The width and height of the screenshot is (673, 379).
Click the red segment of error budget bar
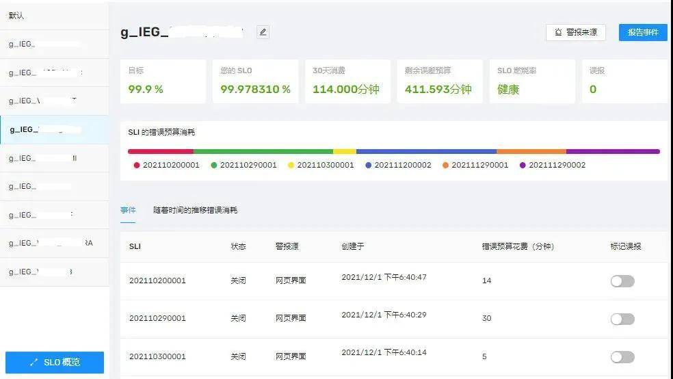tap(161, 151)
